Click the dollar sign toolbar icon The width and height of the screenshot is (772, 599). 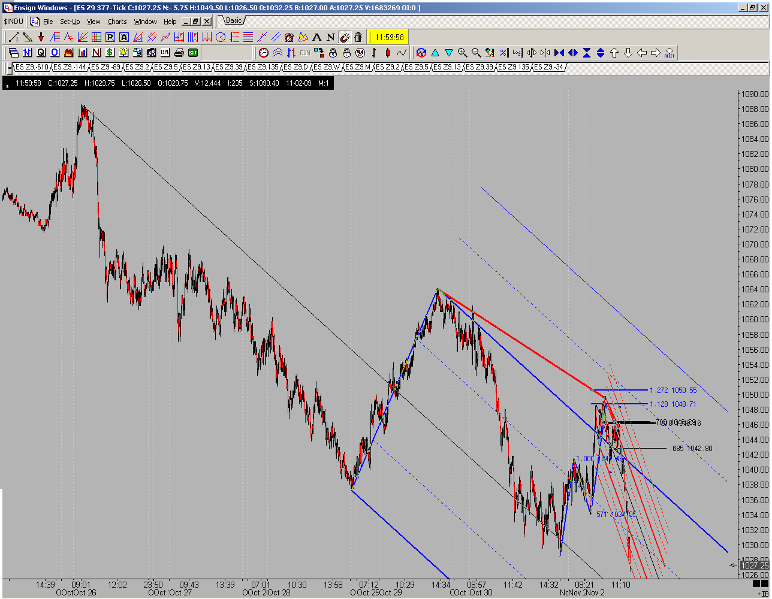pos(110,52)
